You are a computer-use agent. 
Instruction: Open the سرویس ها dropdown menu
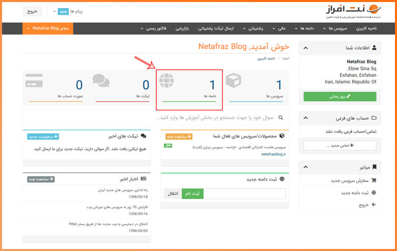(x=335, y=29)
